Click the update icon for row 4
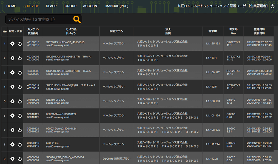 (x=20, y=87)
